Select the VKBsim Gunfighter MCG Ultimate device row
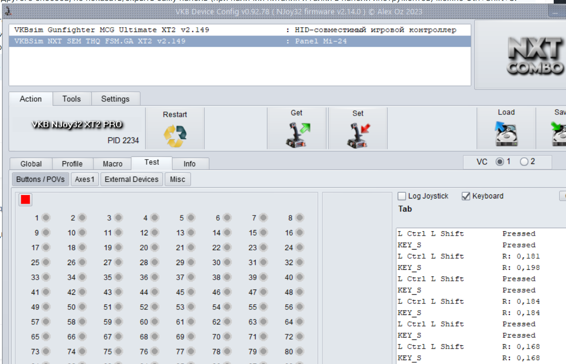 [x=240, y=30]
